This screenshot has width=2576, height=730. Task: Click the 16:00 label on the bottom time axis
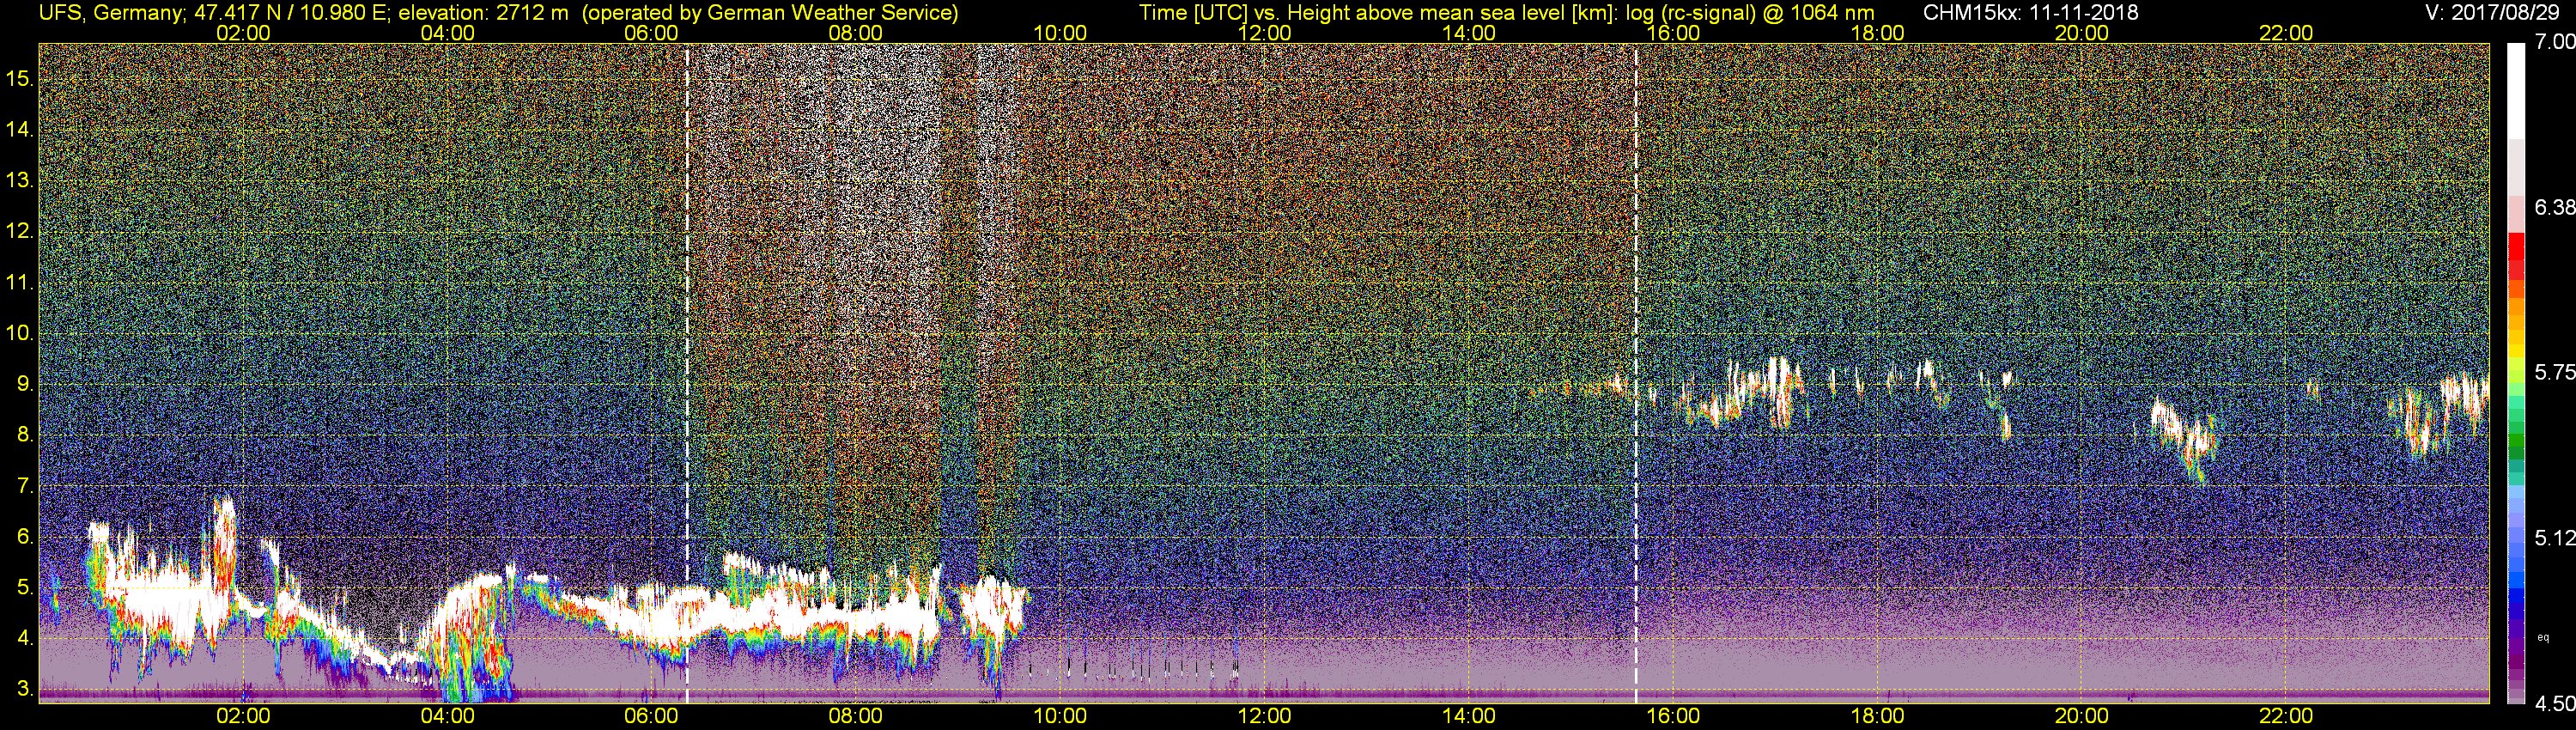(1673, 716)
